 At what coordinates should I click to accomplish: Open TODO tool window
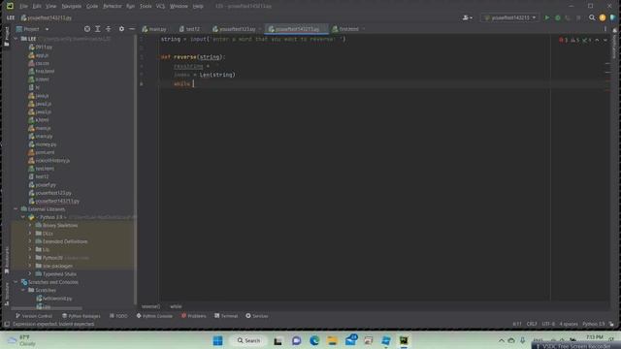click(x=118, y=316)
